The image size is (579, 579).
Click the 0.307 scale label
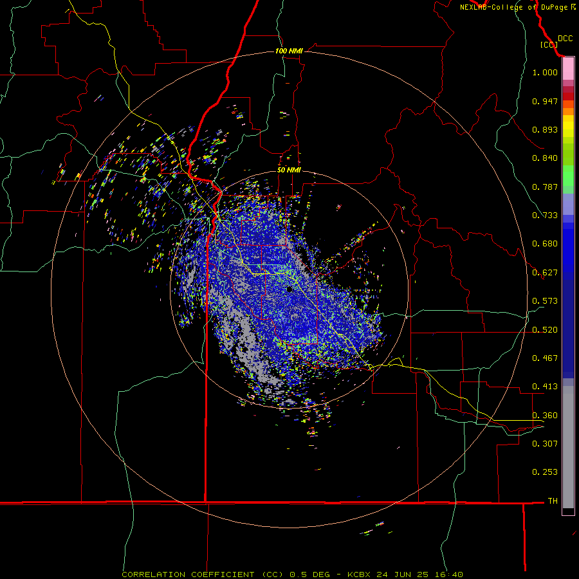[545, 443]
